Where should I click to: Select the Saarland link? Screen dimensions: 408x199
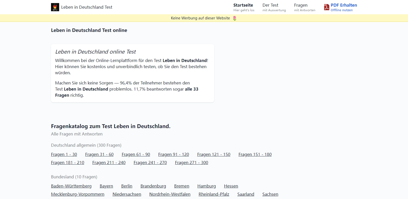pos(246,194)
